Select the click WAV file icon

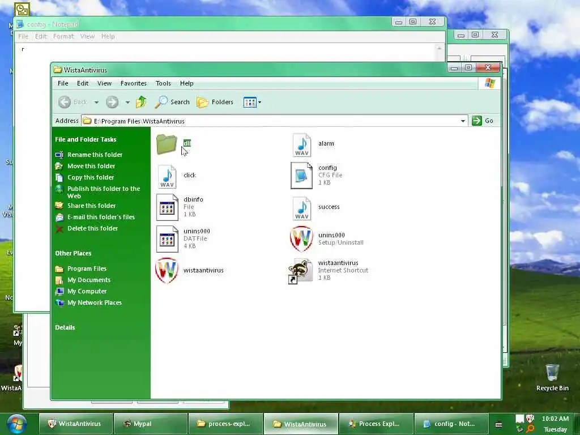167,177
